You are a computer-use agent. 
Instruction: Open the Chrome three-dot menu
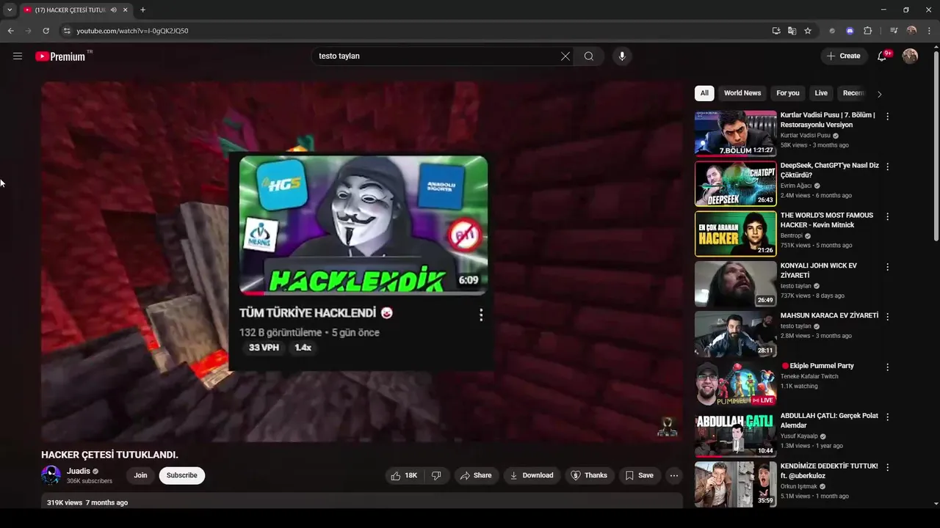(x=929, y=31)
